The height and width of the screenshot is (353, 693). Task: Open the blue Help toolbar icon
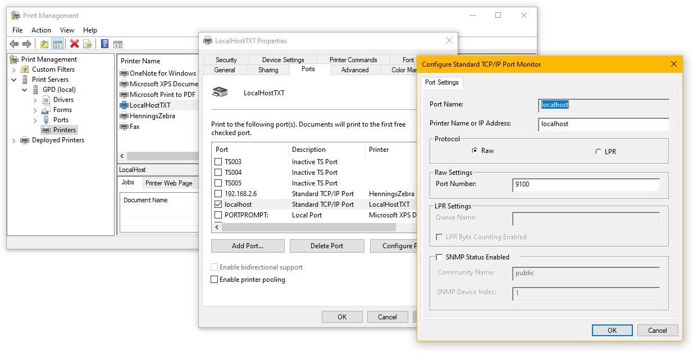coord(104,44)
